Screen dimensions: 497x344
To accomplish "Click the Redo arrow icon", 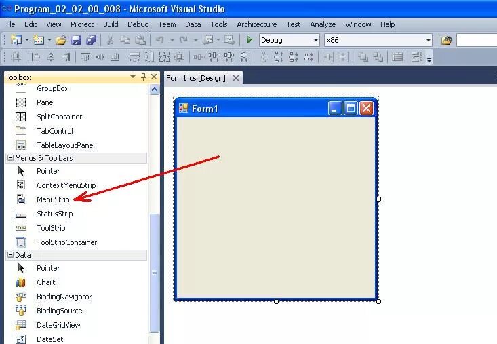I will click(184, 40).
